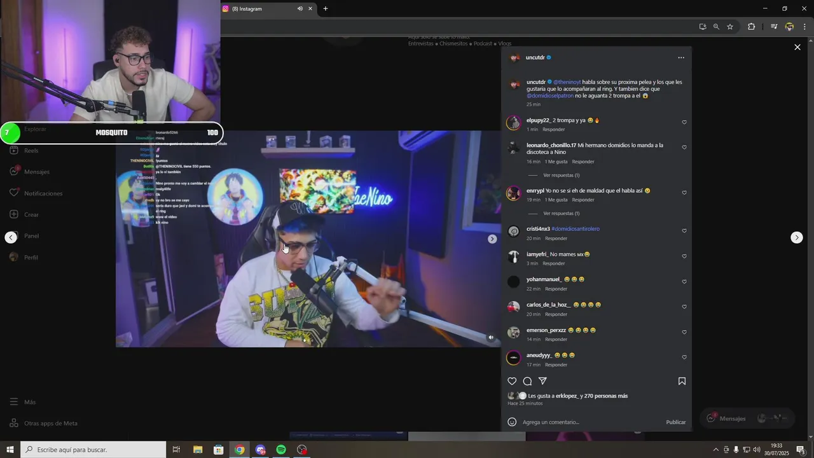Advance to next carousel slide
This screenshot has width=814, height=458.
(492, 239)
